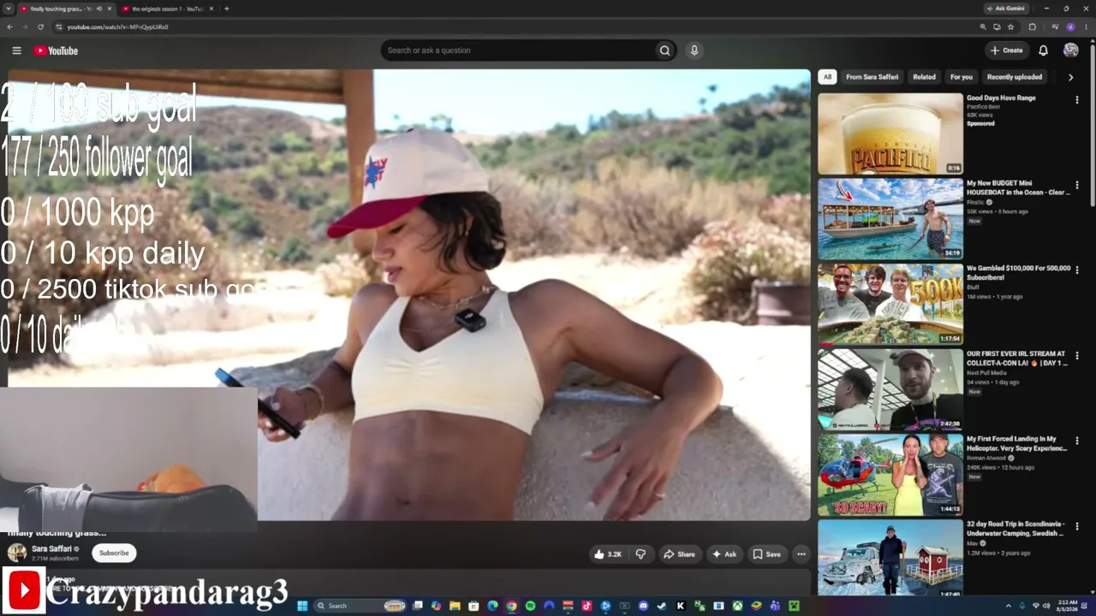Open TikTok from the taskbar
This screenshot has height=616, width=1096.
[x=587, y=606]
